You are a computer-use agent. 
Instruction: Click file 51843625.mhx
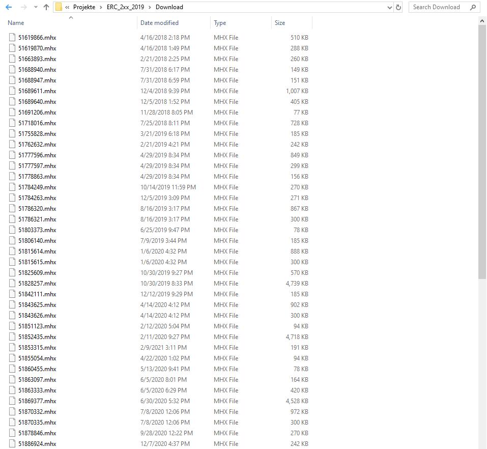(x=37, y=304)
